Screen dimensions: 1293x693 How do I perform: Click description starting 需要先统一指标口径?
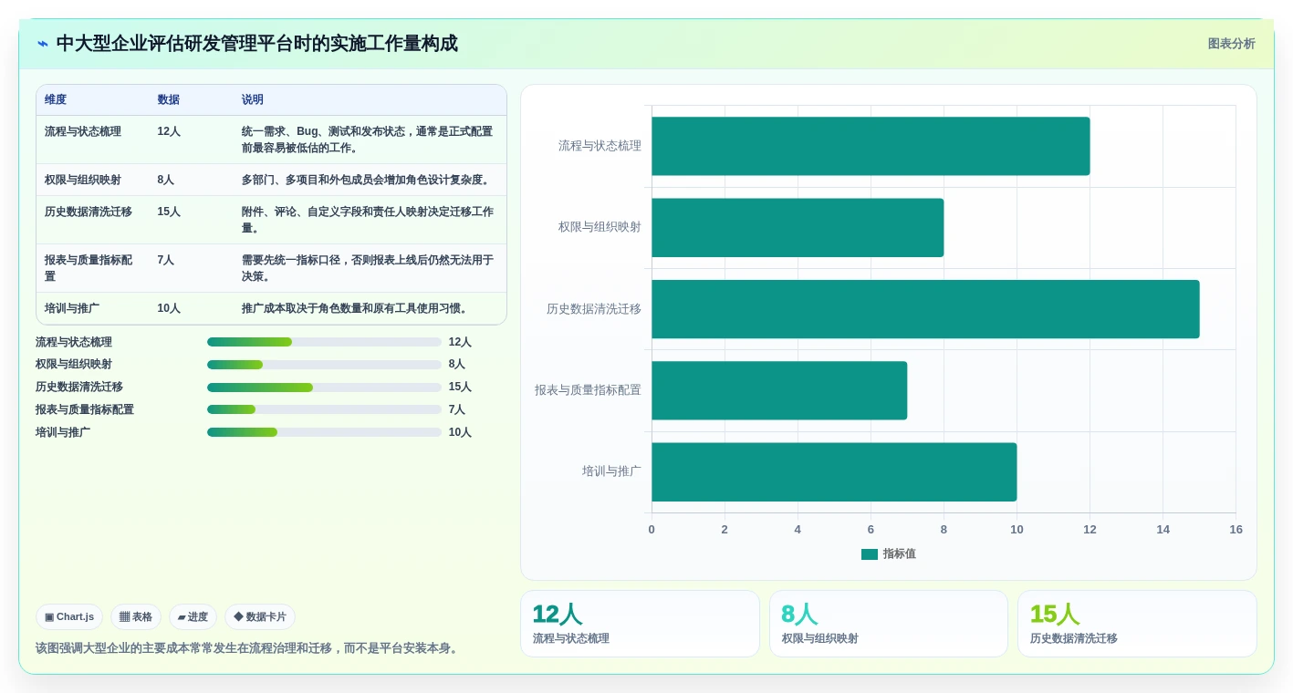point(367,268)
